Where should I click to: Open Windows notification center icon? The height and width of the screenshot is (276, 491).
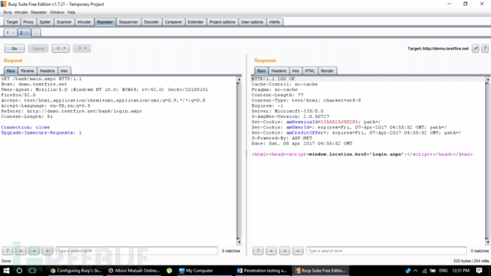click(x=479, y=271)
